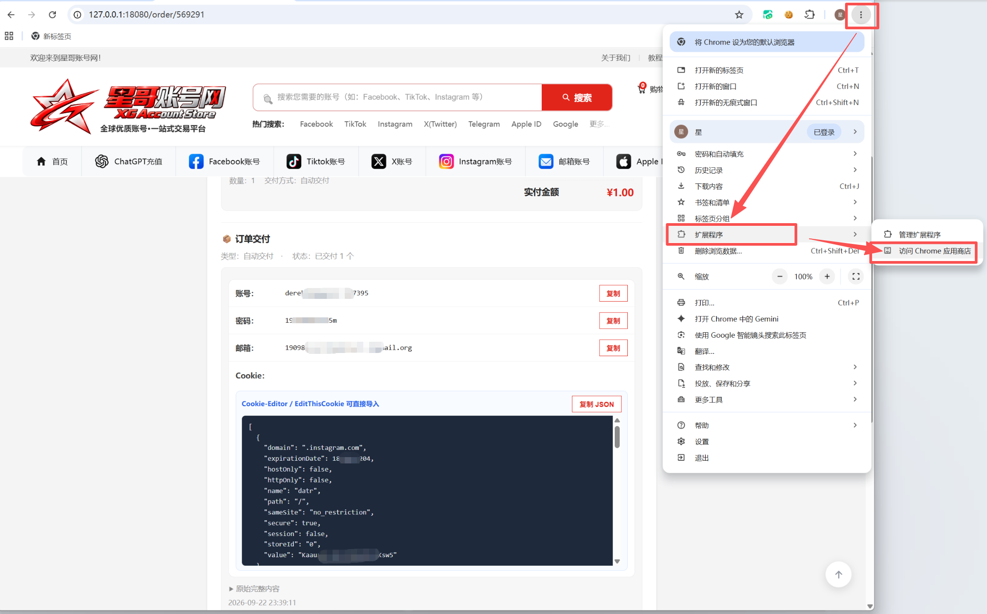Click the fullscreen icon next to zoom controls

856,276
